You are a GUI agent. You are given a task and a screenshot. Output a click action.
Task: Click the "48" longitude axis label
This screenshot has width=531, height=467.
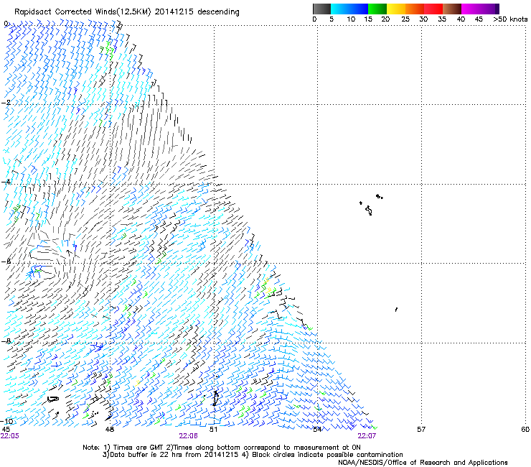[110, 430]
